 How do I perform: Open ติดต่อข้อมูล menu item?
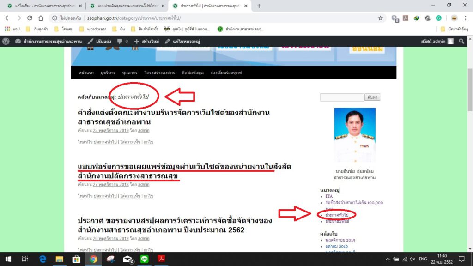pyautogui.click(x=193, y=73)
